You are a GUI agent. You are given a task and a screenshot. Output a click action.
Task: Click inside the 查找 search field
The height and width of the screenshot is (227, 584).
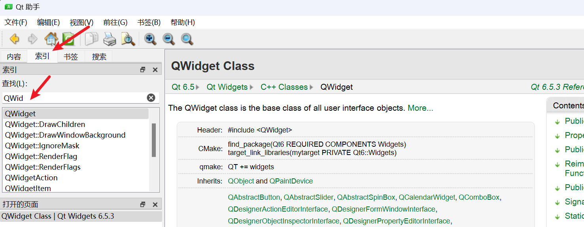coord(74,98)
